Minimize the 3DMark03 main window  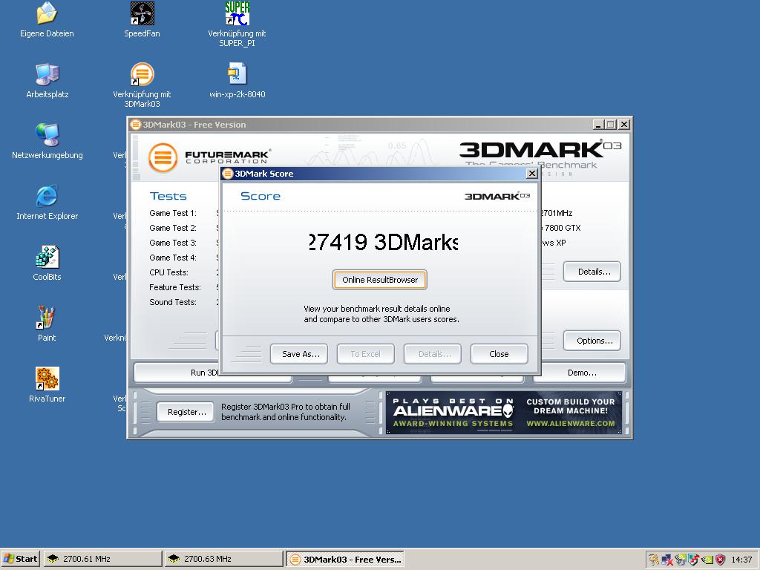tap(598, 125)
